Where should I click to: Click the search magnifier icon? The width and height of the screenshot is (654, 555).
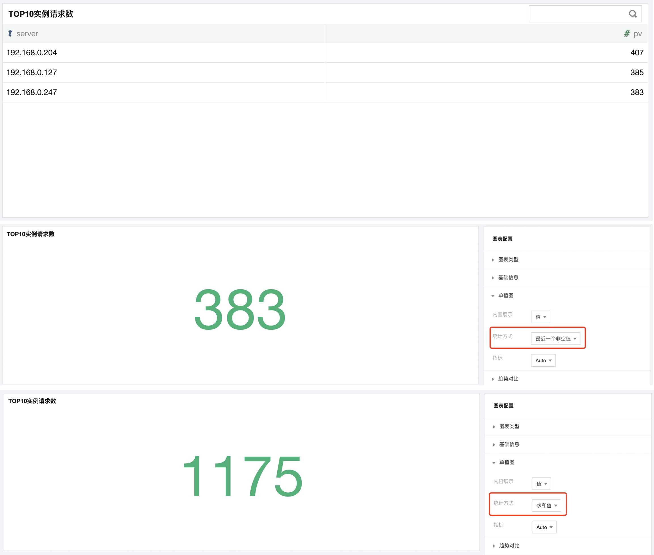tap(633, 14)
